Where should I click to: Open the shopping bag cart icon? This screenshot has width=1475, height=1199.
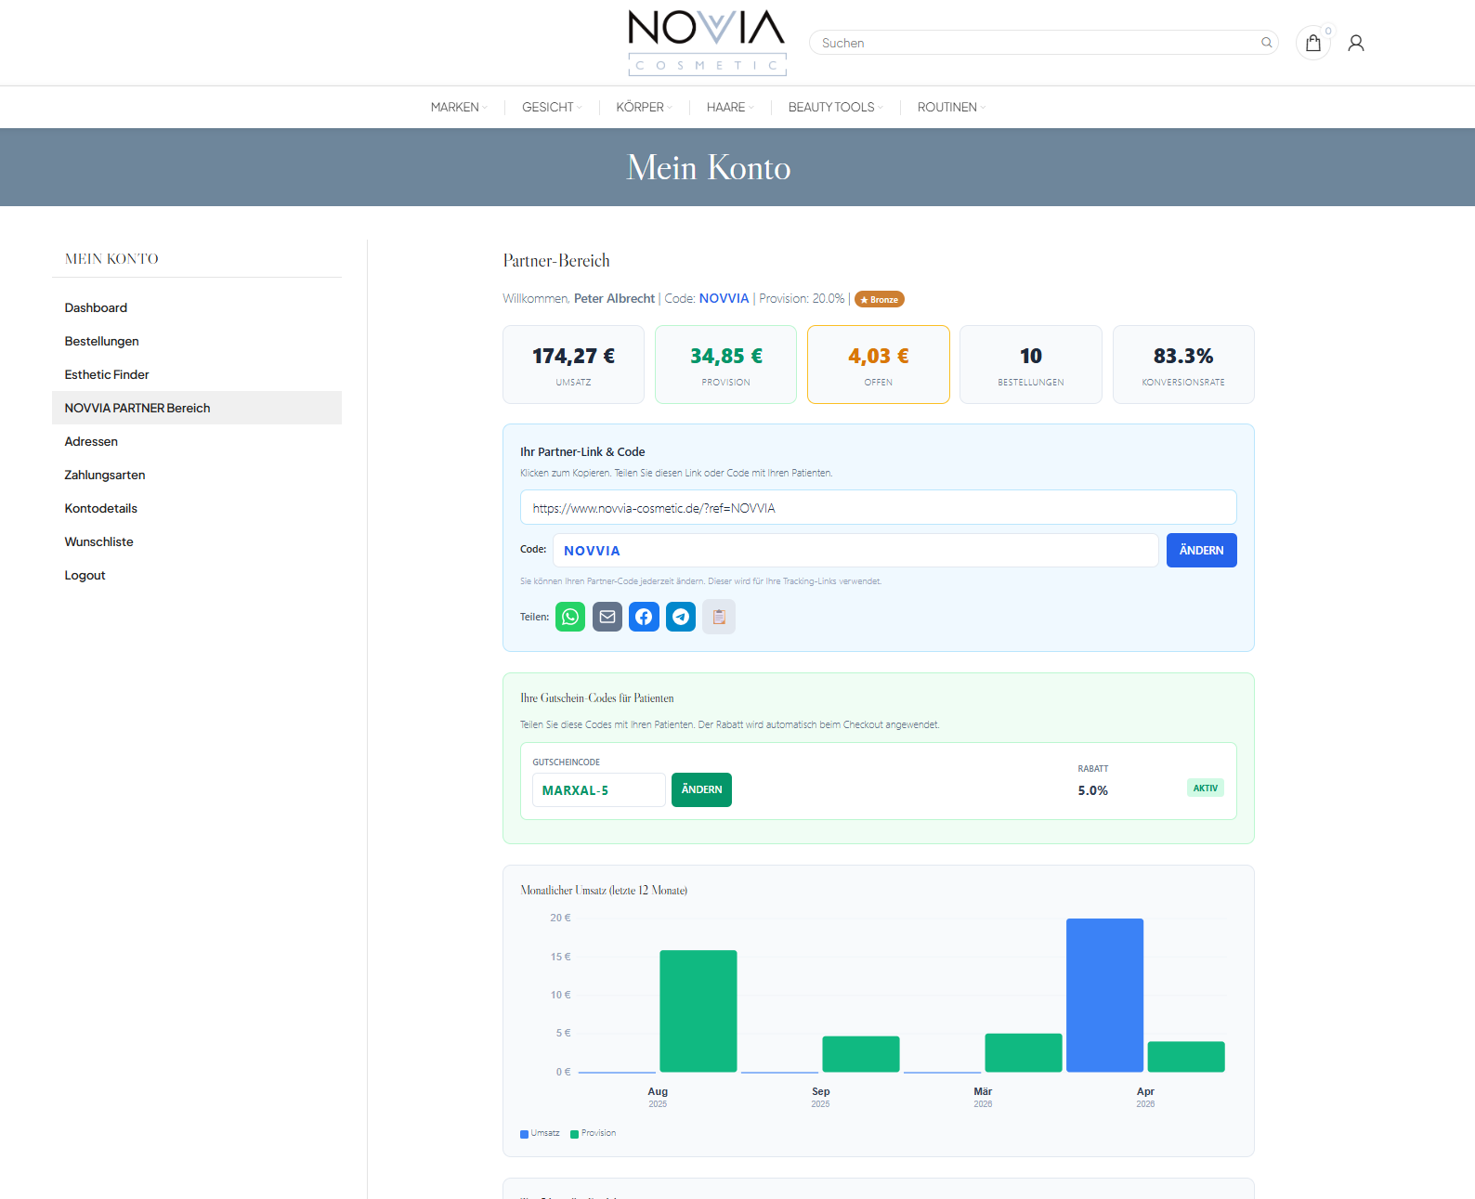[x=1312, y=43]
